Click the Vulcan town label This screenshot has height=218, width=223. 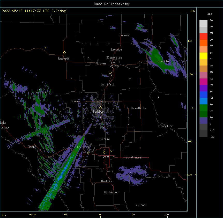point(140,205)
